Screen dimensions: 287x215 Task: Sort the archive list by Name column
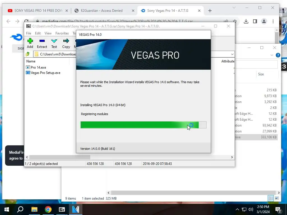tap(31, 61)
